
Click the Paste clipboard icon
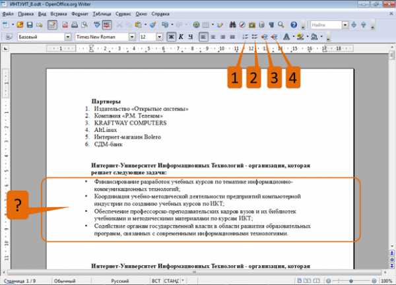pyautogui.click(x=138, y=24)
